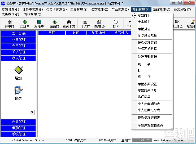Select 特殊情况登记表 menu entry

[x=152, y=118]
